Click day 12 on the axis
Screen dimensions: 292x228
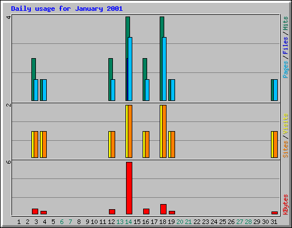pyautogui.click(x=111, y=222)
